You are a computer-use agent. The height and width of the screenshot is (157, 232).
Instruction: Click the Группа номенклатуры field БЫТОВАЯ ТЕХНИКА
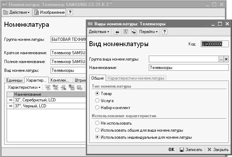tap(68, 39)
